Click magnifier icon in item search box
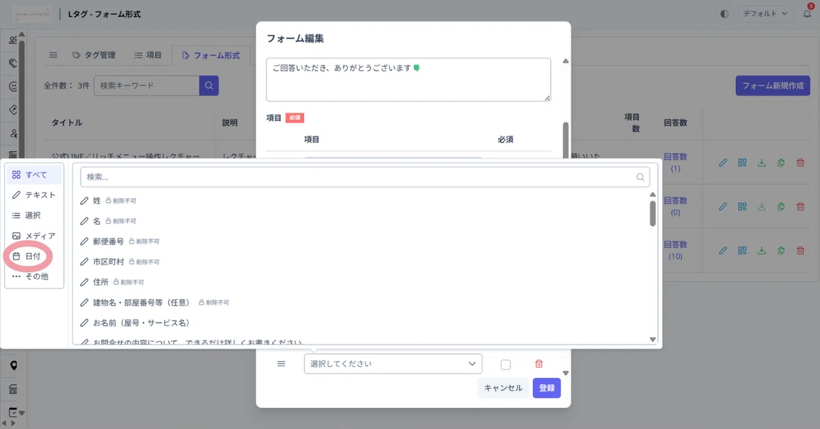The width and height of the screenshot is (820, 429). tap(640, 177)
